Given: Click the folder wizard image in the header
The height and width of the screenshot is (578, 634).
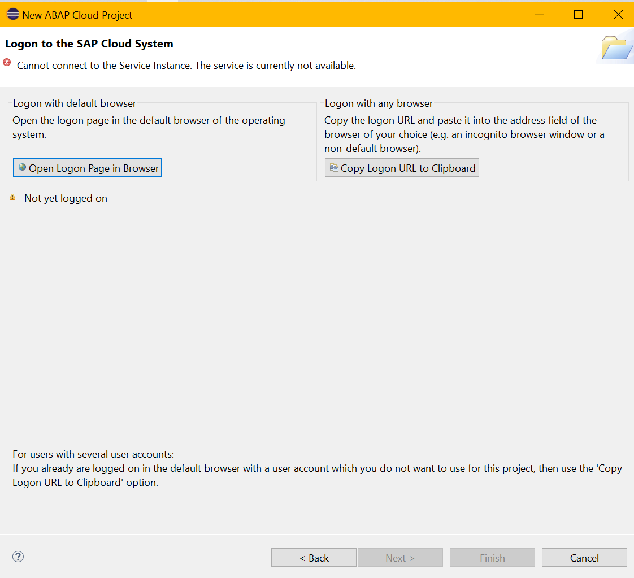Looking at the screenshot, I should coord(616,49).
